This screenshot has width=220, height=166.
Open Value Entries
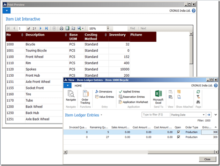click(104, 97)
